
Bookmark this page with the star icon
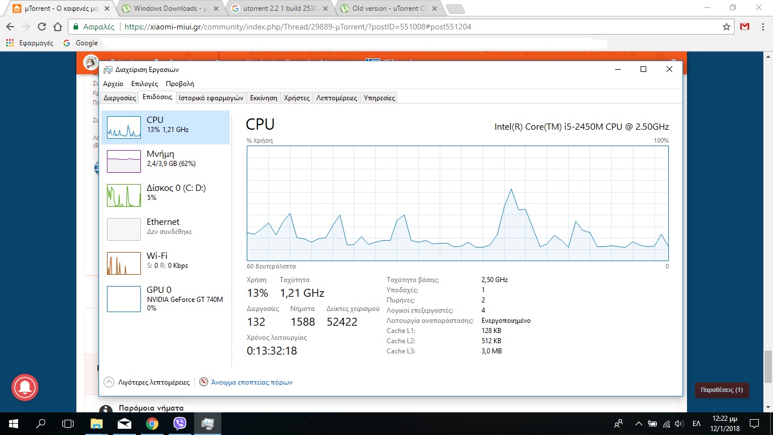coord(727,27)
